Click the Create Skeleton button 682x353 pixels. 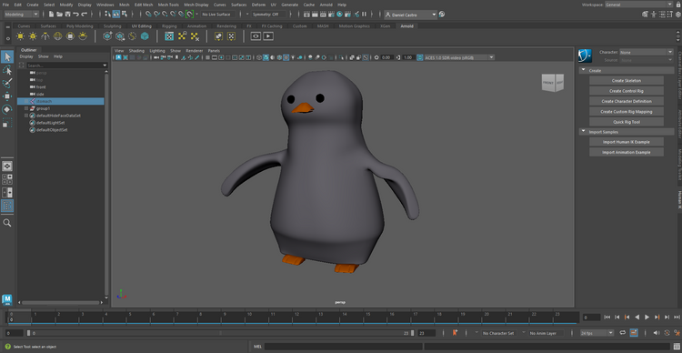point(627,81)
